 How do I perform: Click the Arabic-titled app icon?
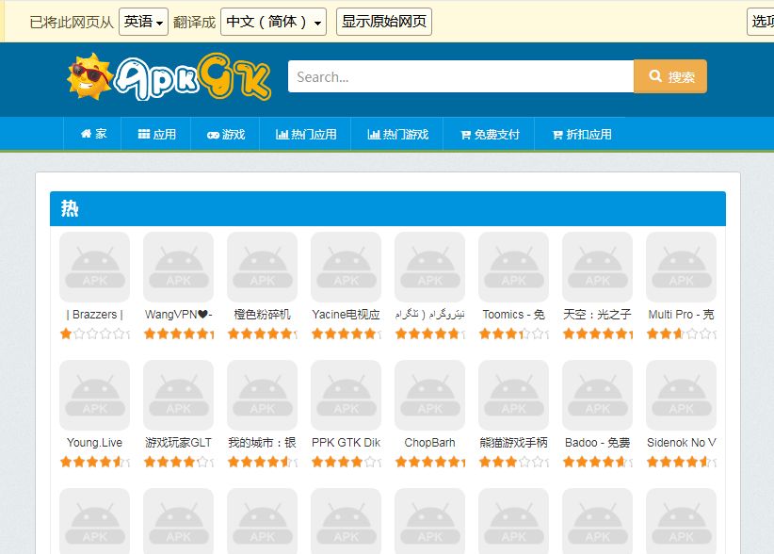click(x=430, y=268)
